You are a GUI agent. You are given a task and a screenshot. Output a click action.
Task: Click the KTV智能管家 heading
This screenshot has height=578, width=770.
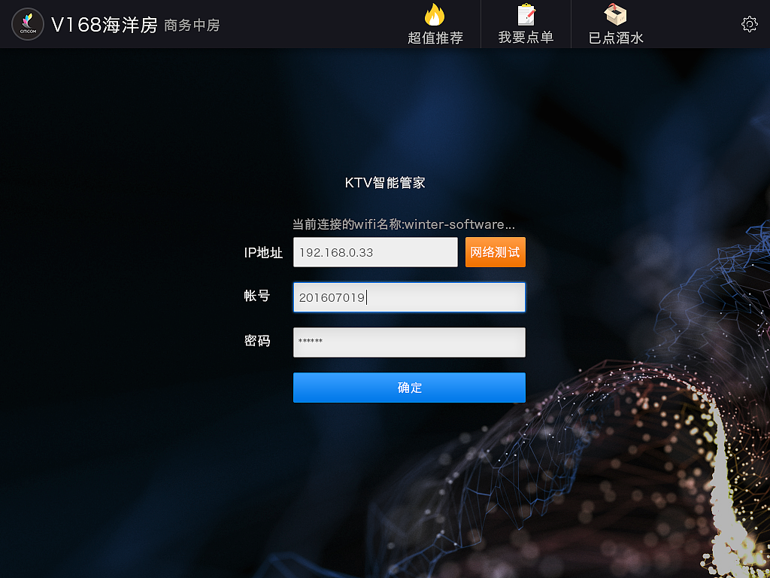pyautogui.click(x=385, y=182)
